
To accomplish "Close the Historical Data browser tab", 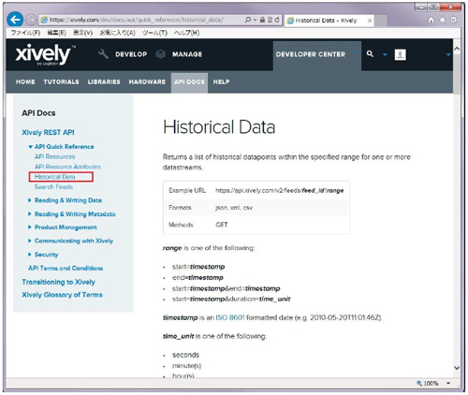I will (x=370, y=21).
